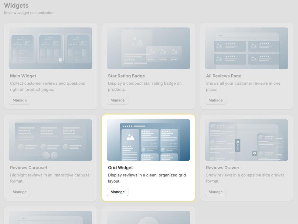Select the Reviews Carousel preview image
The width and height of the screenshot is (298, 224).
(x=50, y=140)
